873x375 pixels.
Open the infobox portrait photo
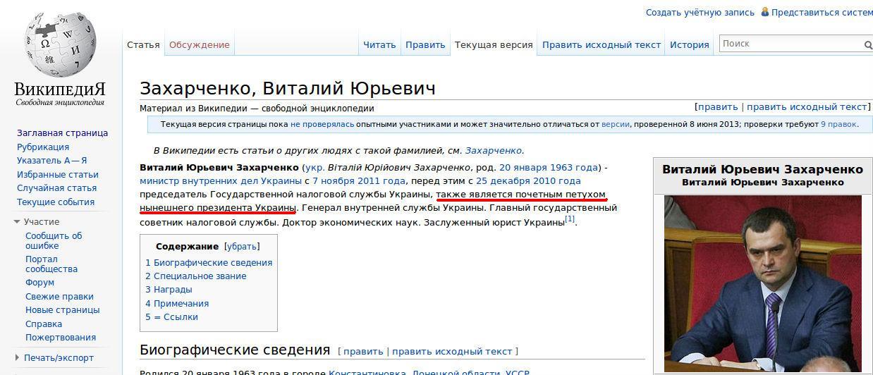tap(762, 283)
